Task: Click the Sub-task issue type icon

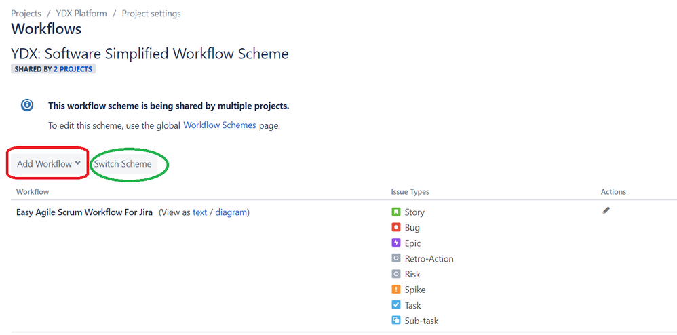Action: [x=396, y=320]
